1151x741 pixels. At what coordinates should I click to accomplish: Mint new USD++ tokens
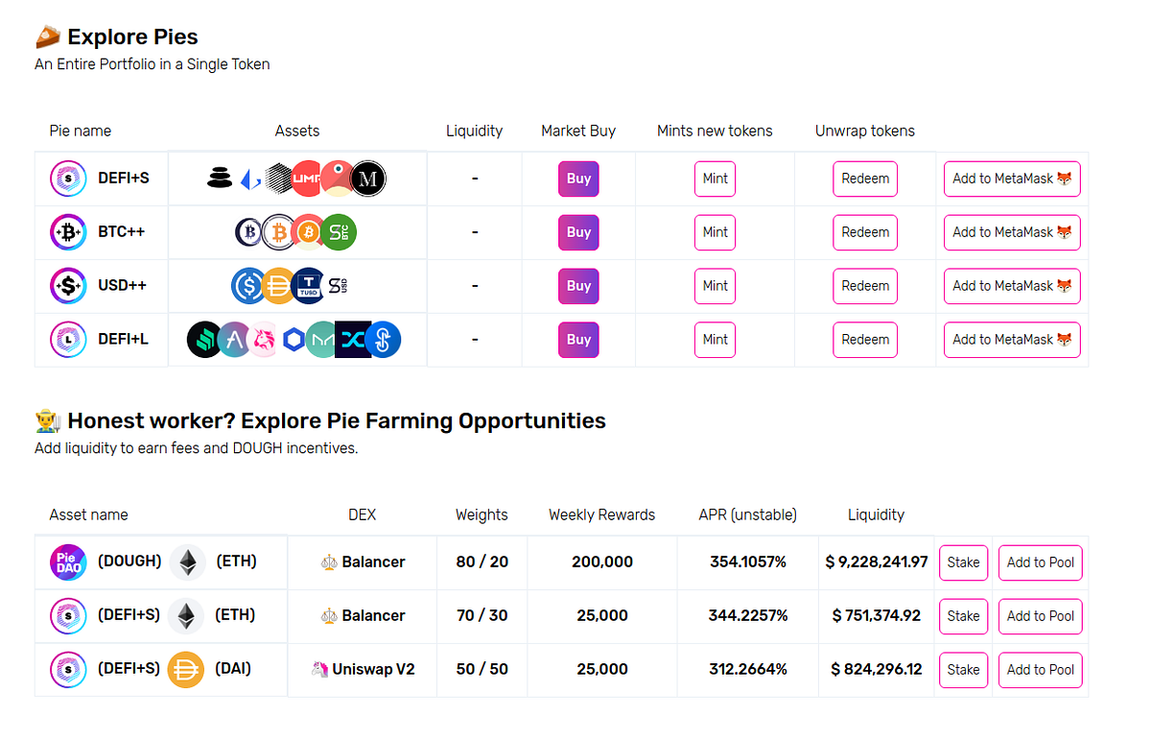(716, 286)
